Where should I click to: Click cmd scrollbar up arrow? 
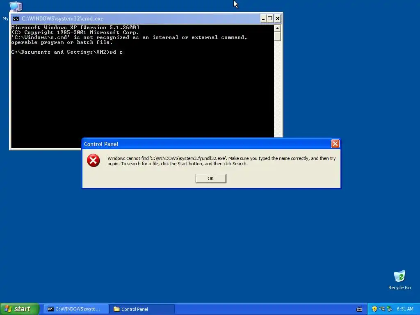pyautogui.click(x=277, y=28)
